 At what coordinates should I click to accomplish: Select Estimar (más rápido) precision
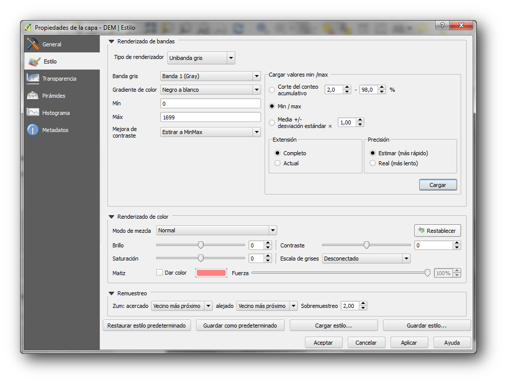[372, 153]
